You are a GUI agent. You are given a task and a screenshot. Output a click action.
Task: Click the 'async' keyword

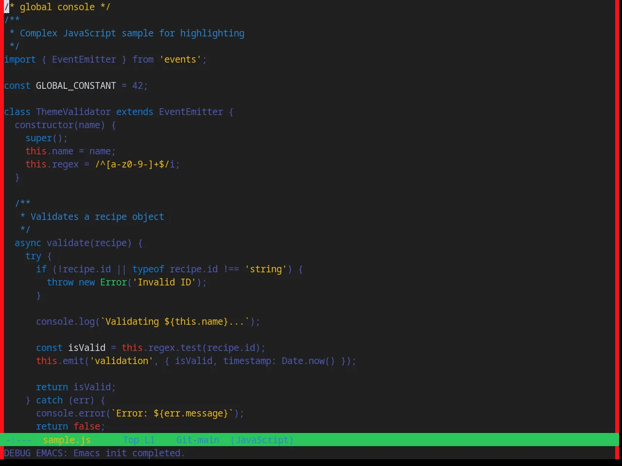click(28, 243)
